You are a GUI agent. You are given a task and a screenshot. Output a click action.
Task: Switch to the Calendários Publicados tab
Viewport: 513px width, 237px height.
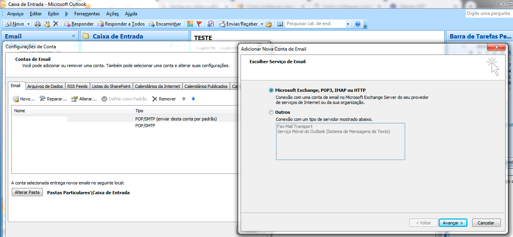(206, 86)
